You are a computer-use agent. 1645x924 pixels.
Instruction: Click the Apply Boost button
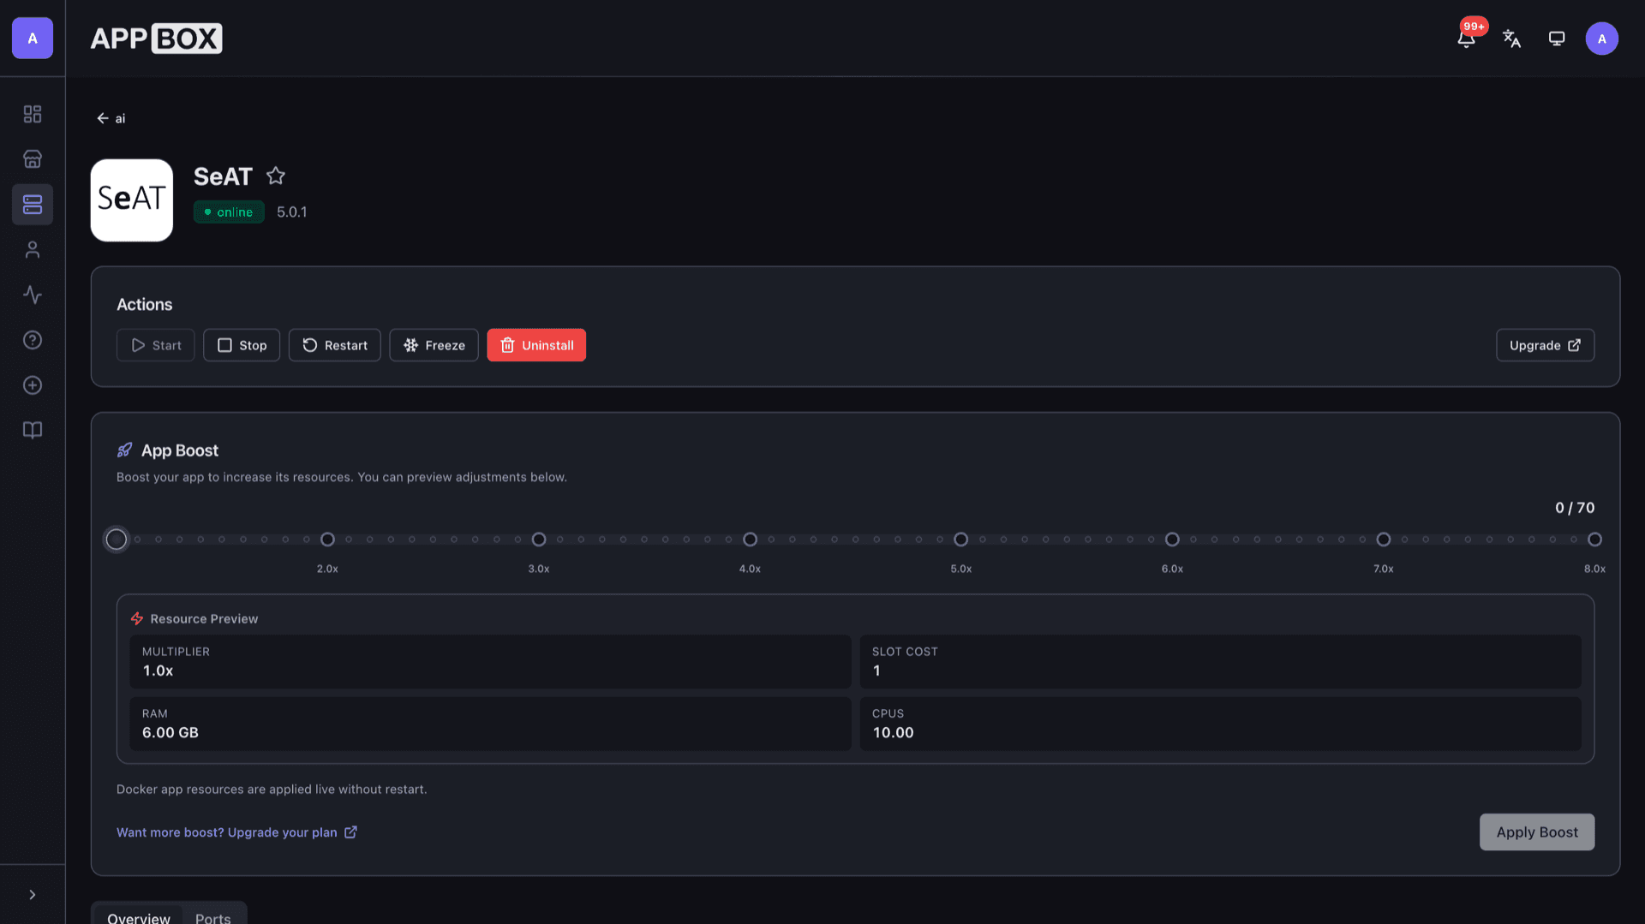pyautogui.click(x=1537, y=832)
